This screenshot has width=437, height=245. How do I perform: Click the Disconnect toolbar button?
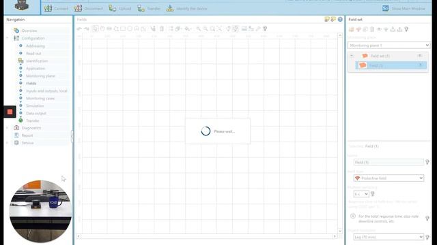88,9
